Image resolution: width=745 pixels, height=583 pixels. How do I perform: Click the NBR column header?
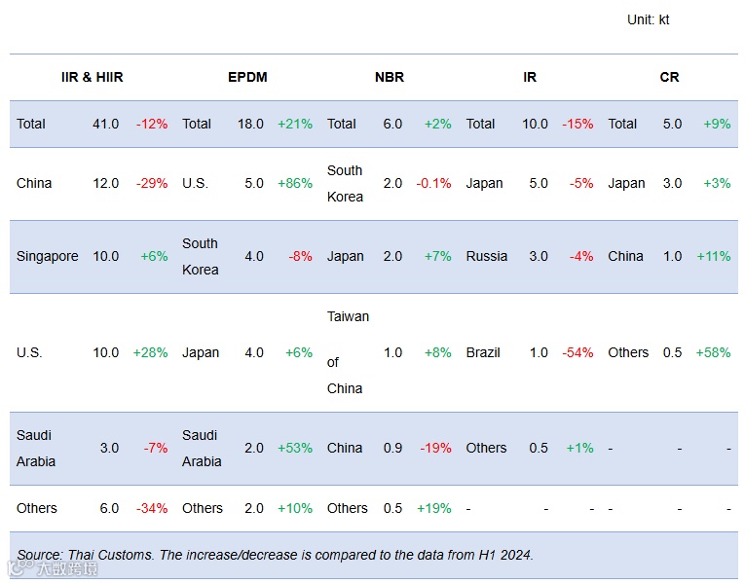tap(390, 77)
